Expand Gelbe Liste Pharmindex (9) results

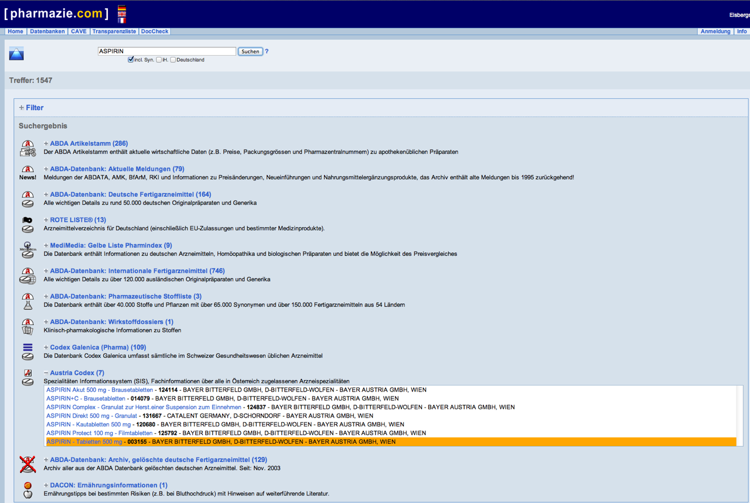click(x=108, y=245)
